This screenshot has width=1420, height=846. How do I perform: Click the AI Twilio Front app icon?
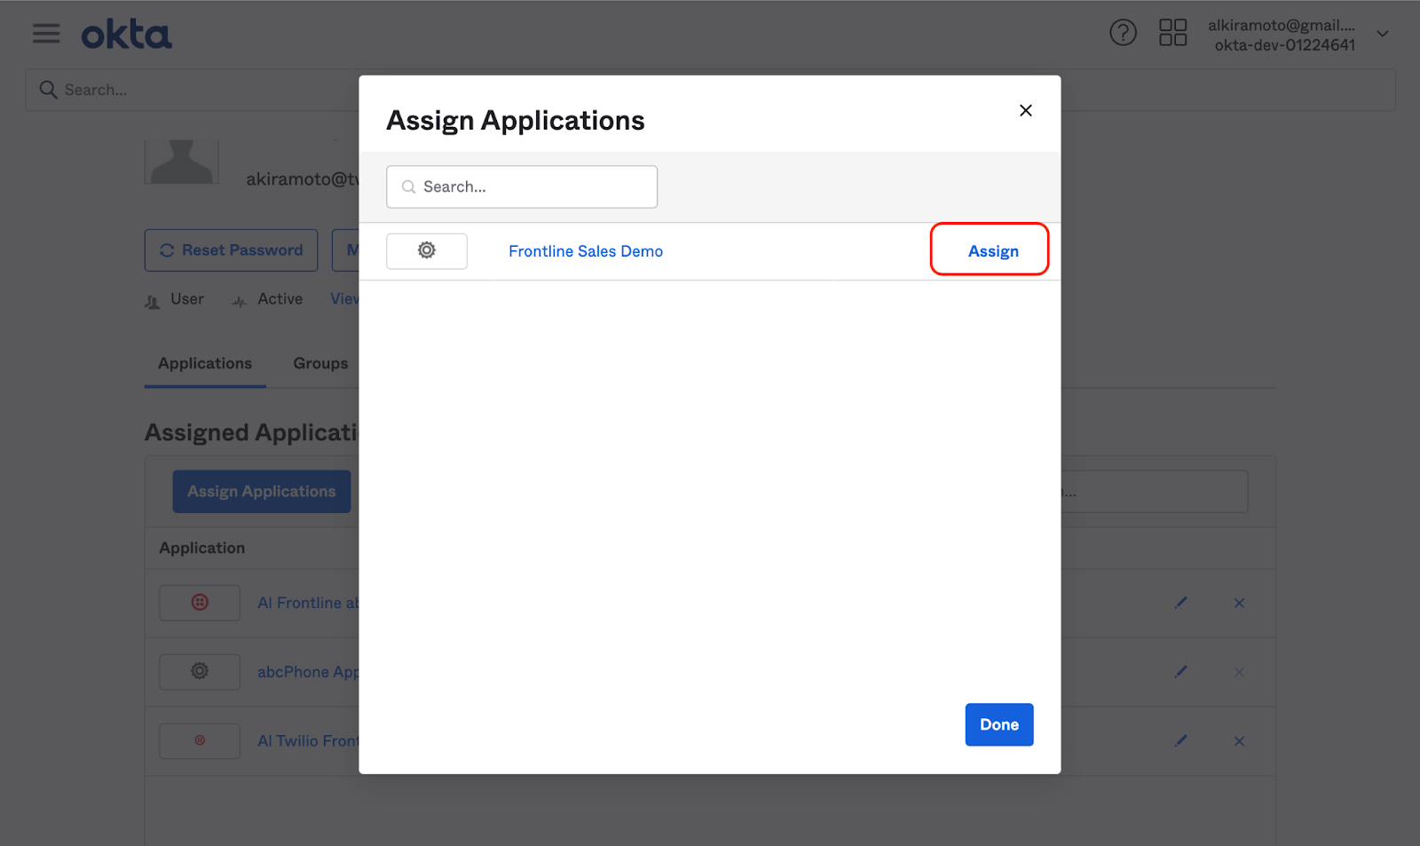point(200,741)
